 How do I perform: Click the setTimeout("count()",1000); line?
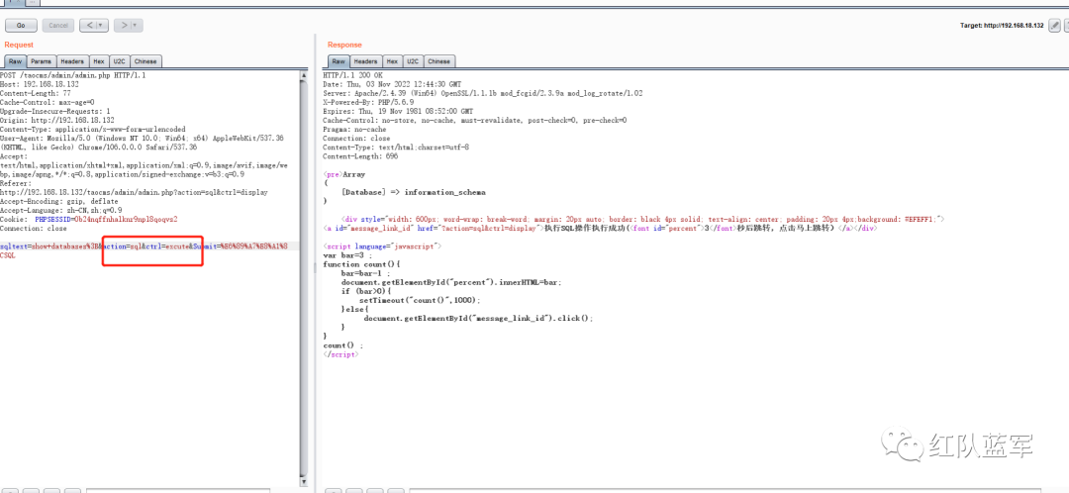[420, 300]
